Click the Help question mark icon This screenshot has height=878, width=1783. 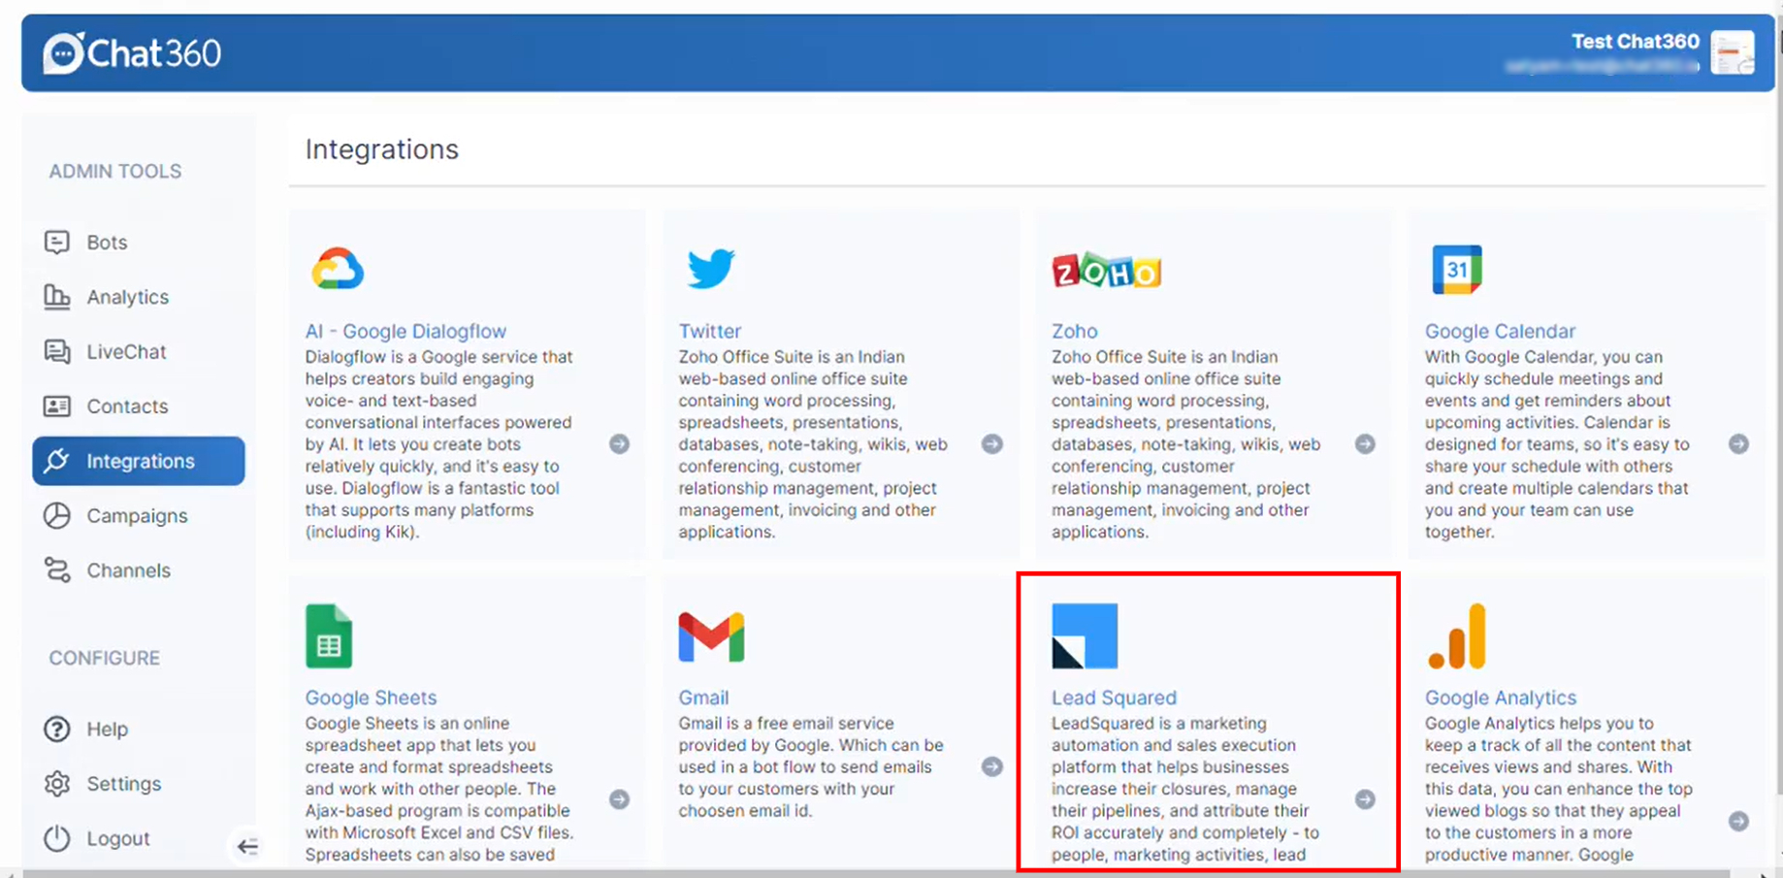[x=57, y=729]
